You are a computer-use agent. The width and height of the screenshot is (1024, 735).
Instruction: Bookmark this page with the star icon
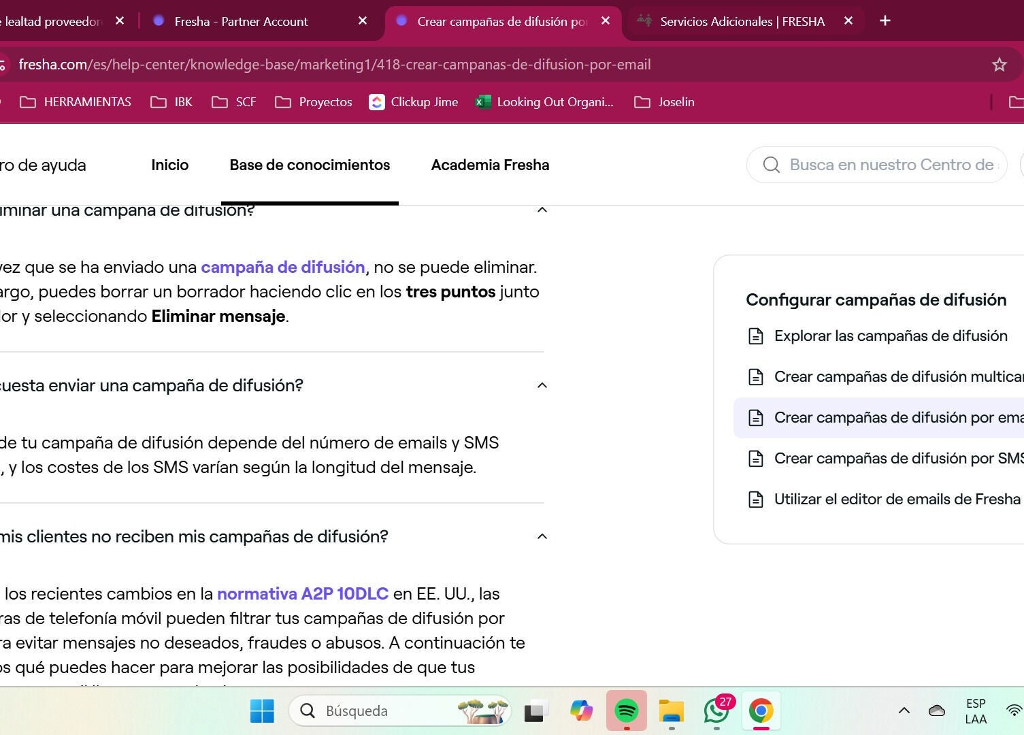[999, 65]
